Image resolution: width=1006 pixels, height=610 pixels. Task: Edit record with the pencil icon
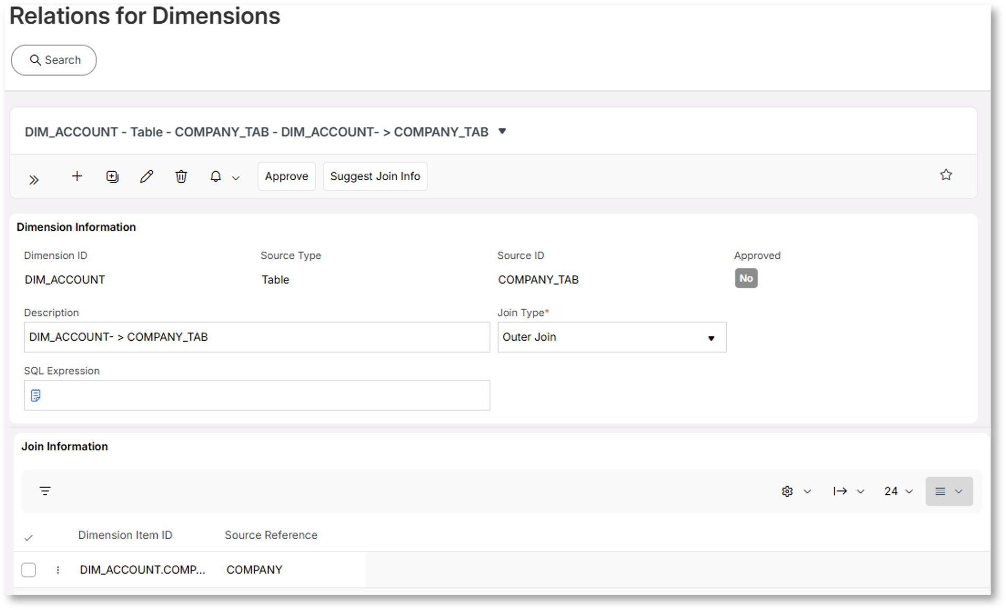[147, 176]
